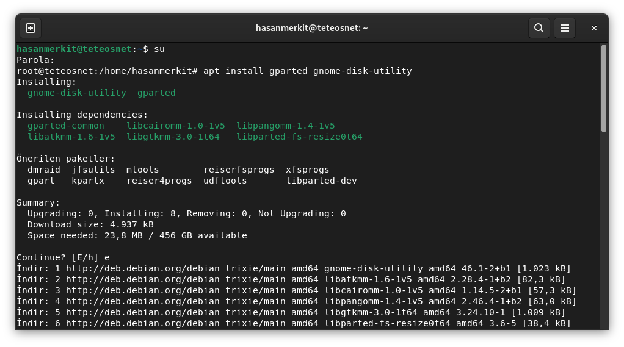Click the 'Installing:' heading
The image size is (624, 347).
coord(46,82)
